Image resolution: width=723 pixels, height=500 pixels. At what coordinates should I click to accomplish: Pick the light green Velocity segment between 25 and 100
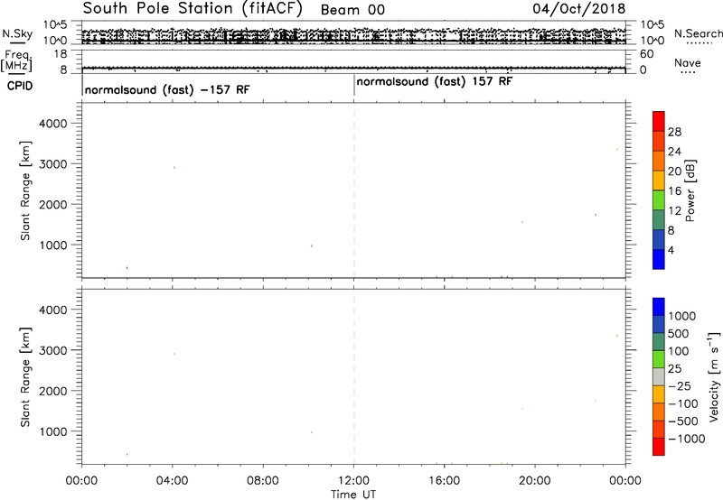pos(659,359)
